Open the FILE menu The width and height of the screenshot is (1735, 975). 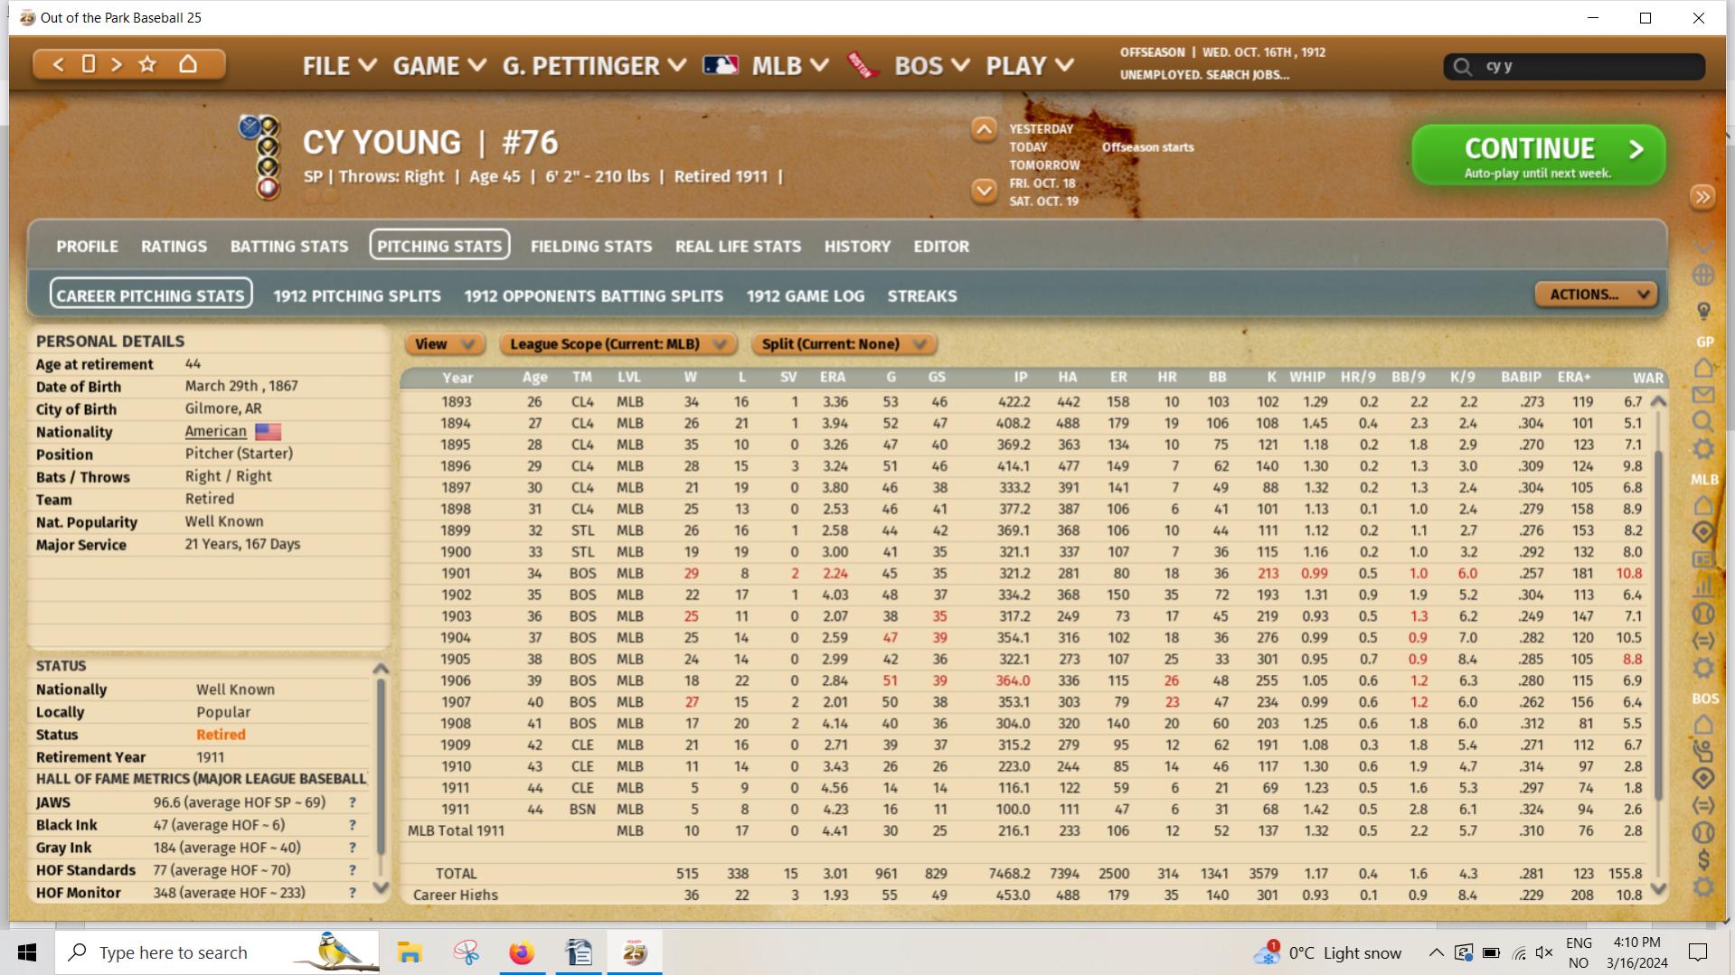339,66
